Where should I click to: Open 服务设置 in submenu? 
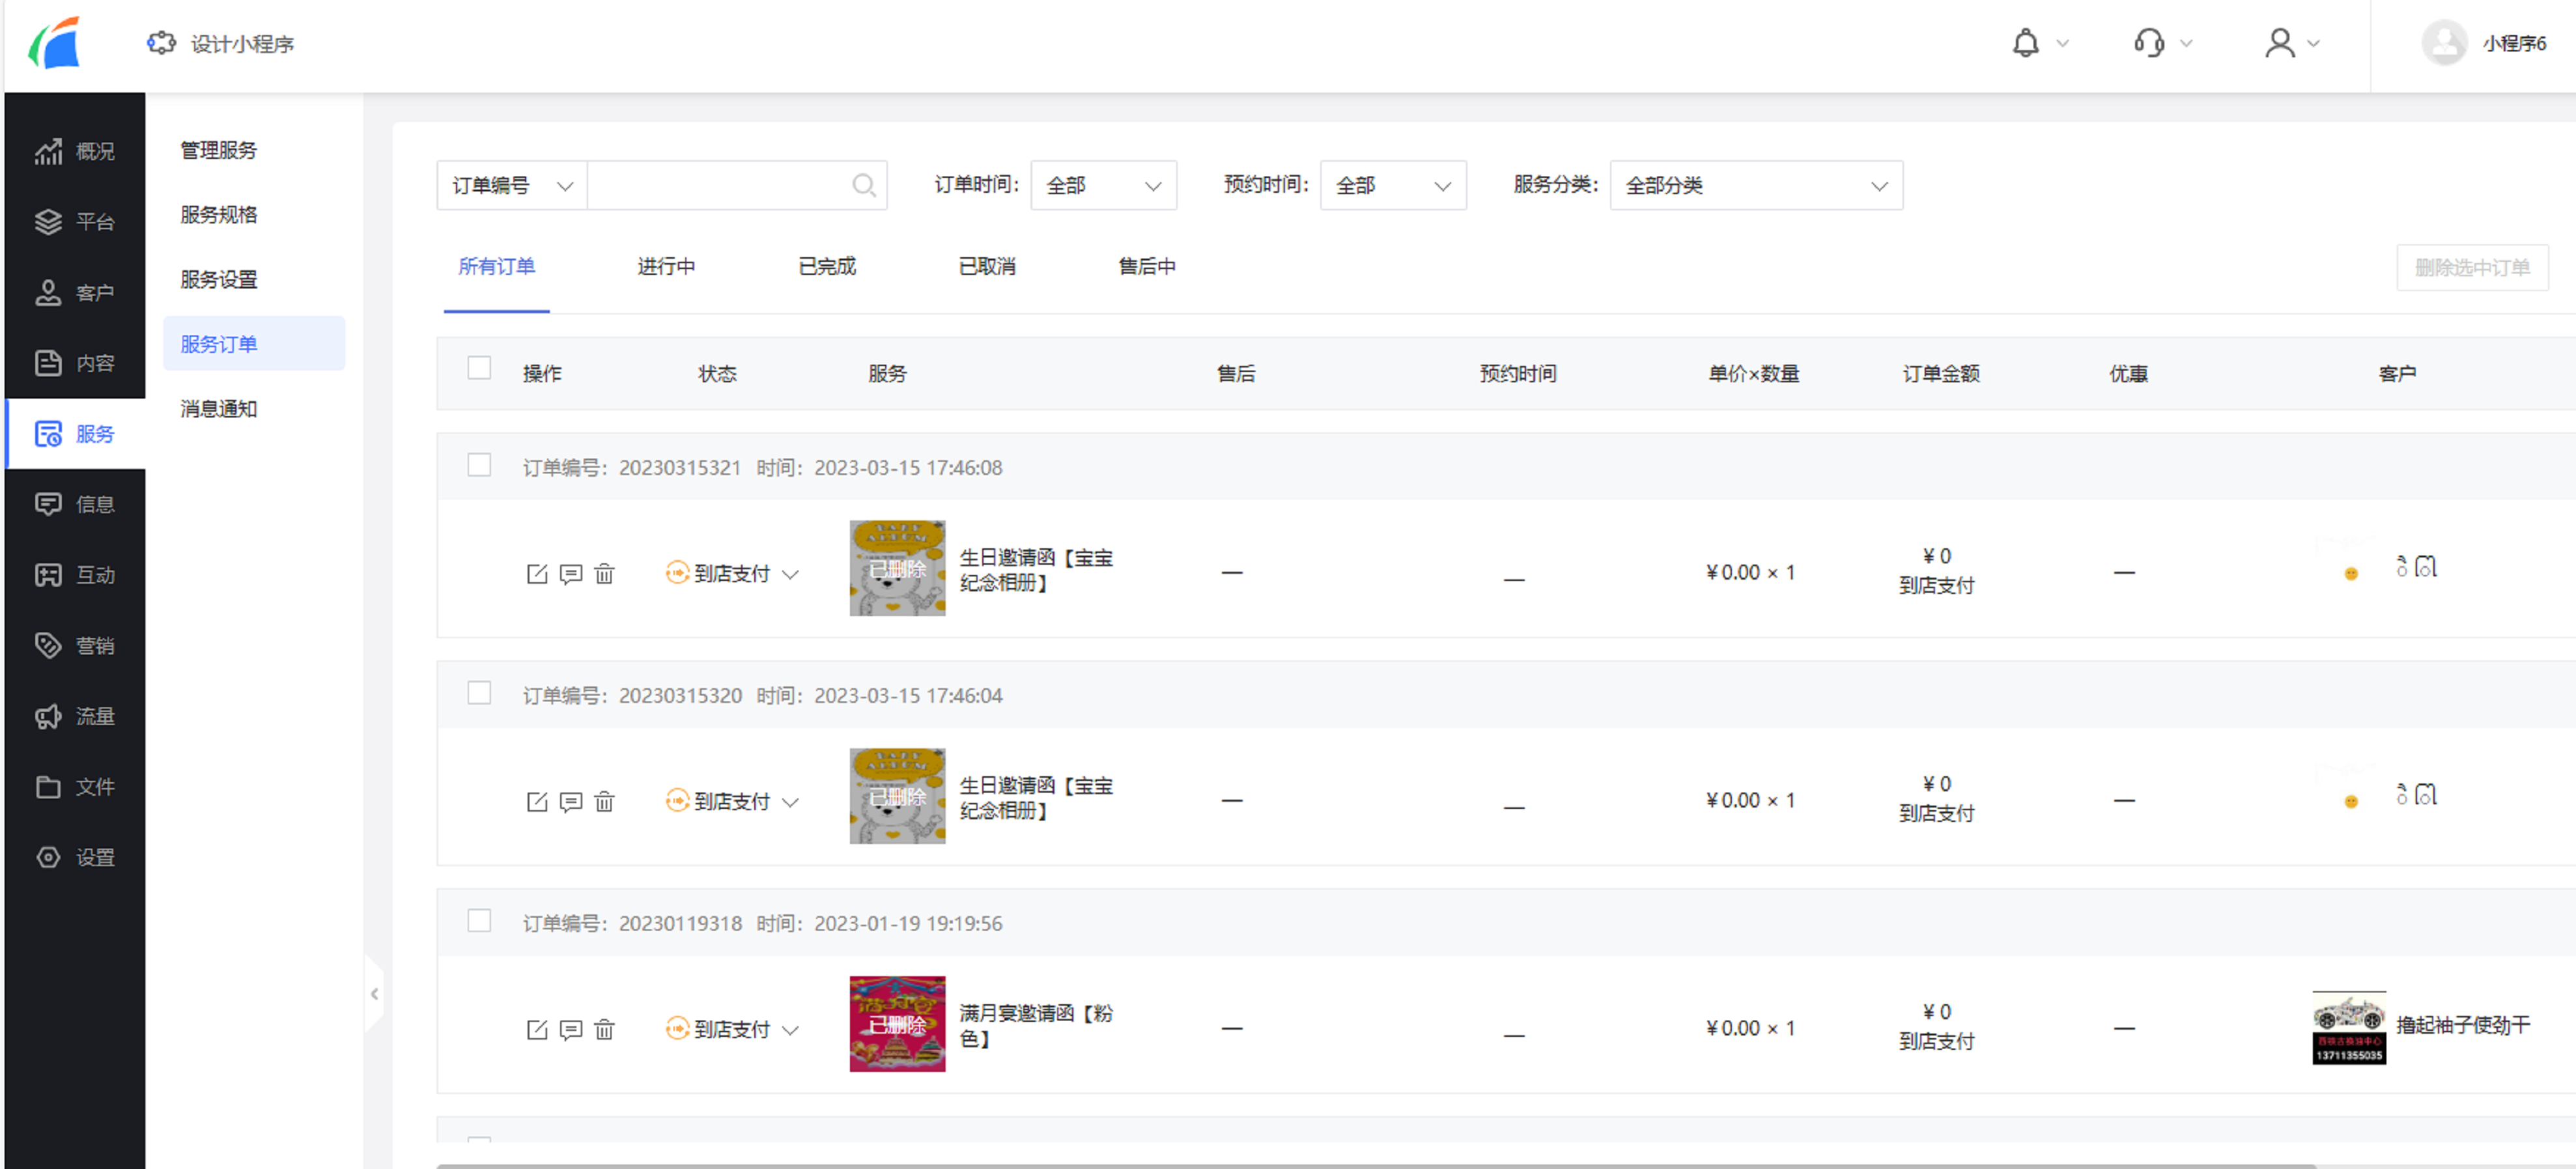click(x=219, y=279)
